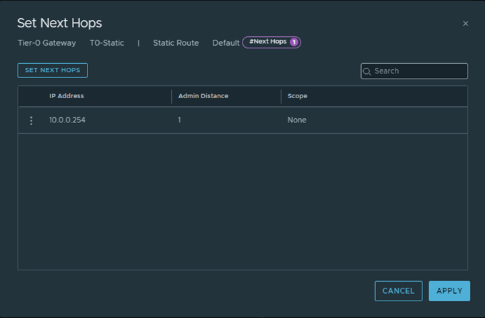
Task: Open the row actions menu for 10.0.0.254
Action: [x=31, y=120]
